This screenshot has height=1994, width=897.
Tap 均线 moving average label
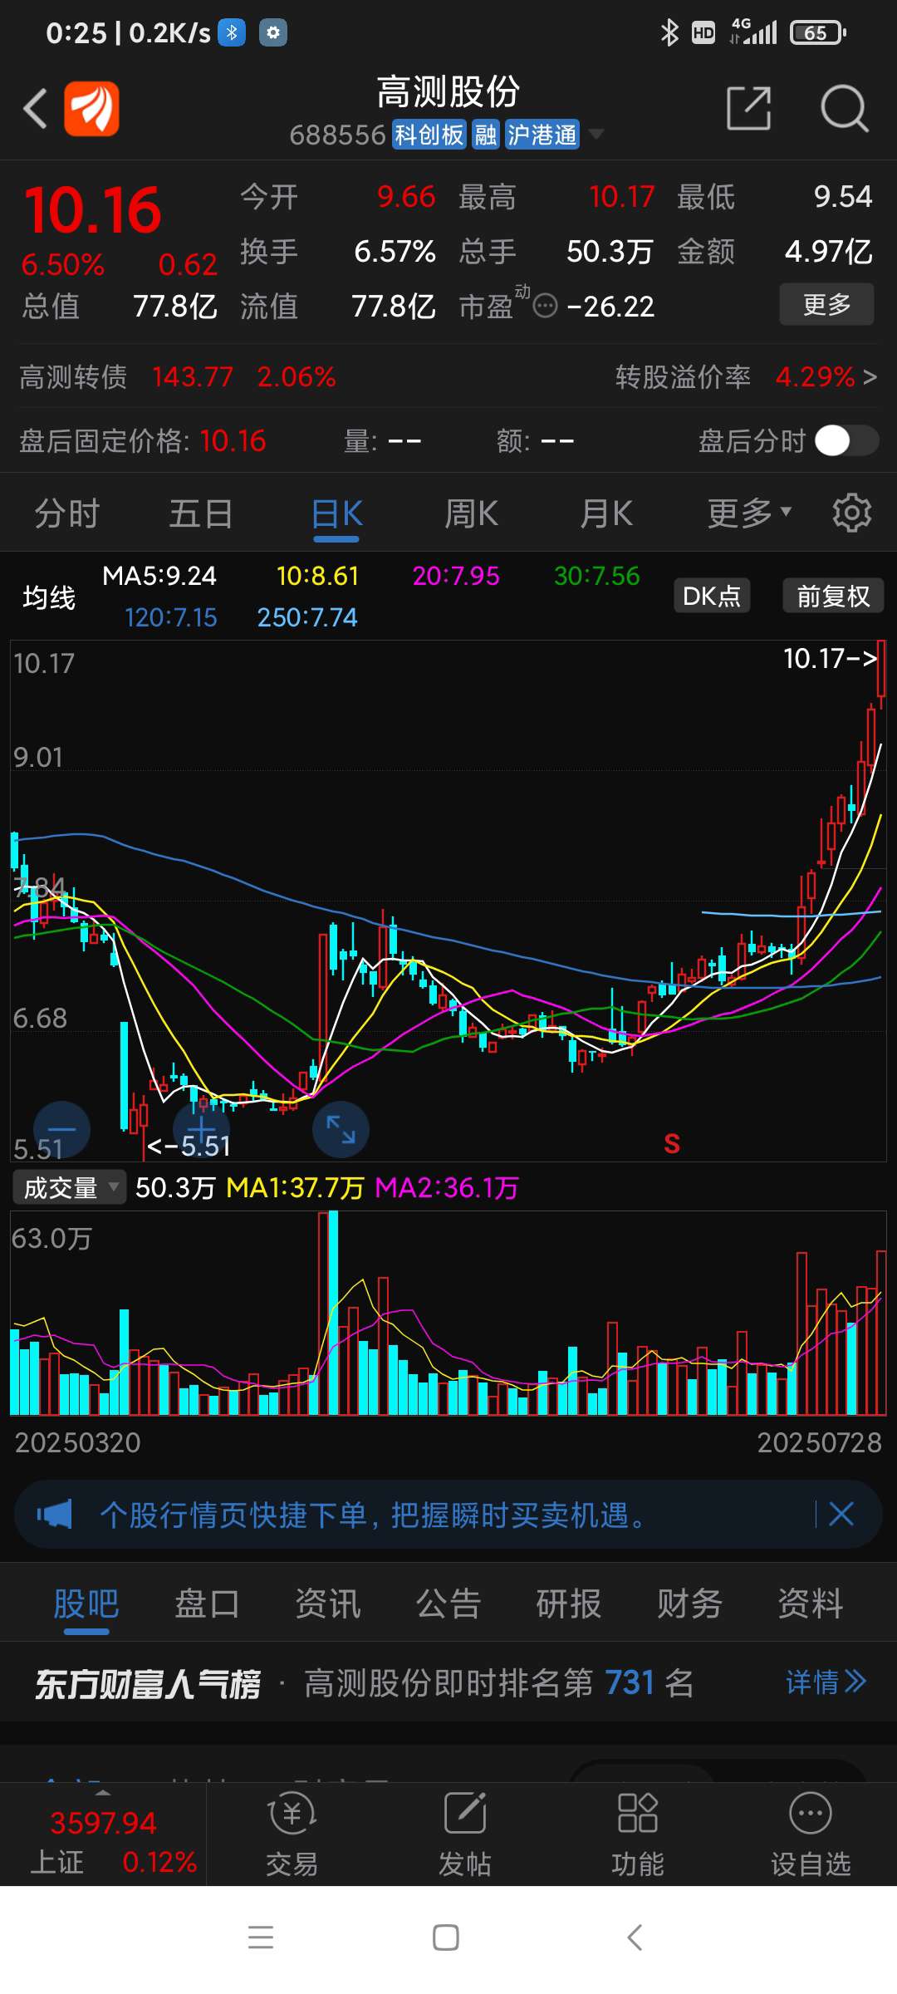49,597
